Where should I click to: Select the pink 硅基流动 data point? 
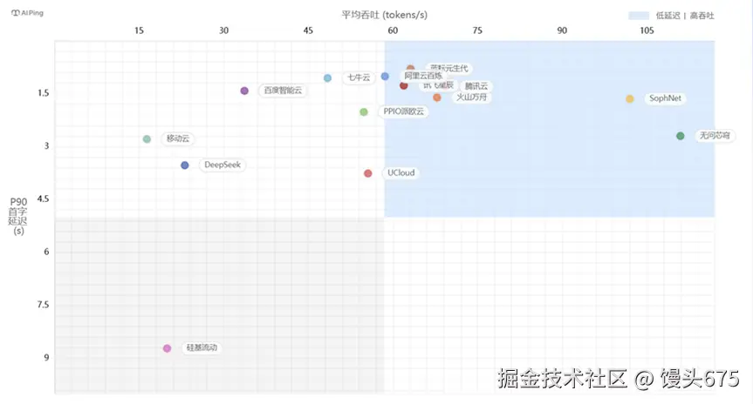[167, 348]
